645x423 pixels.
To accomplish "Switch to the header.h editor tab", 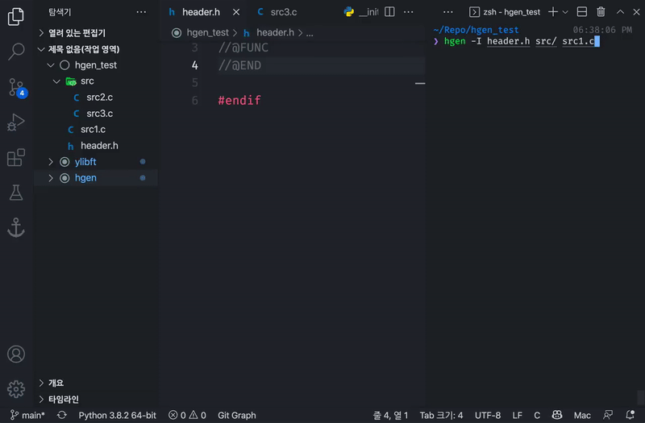I will 201,12.
